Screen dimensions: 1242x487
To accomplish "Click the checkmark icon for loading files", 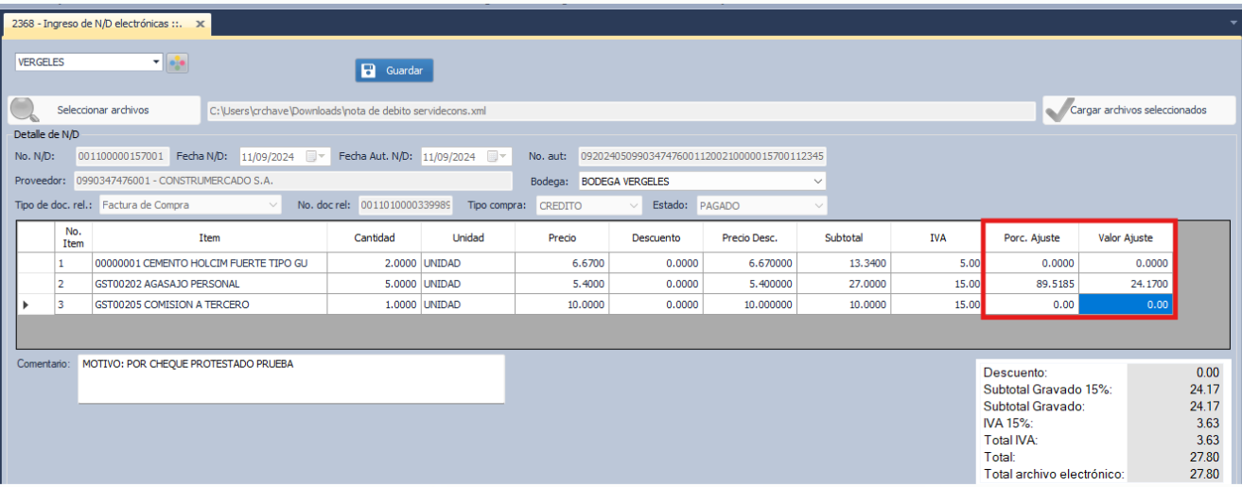I will click(x=1057, y=111).
